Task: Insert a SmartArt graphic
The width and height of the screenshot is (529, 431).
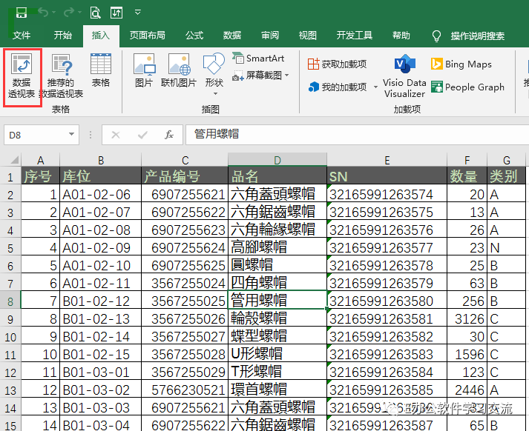Action: pos(258,59)
